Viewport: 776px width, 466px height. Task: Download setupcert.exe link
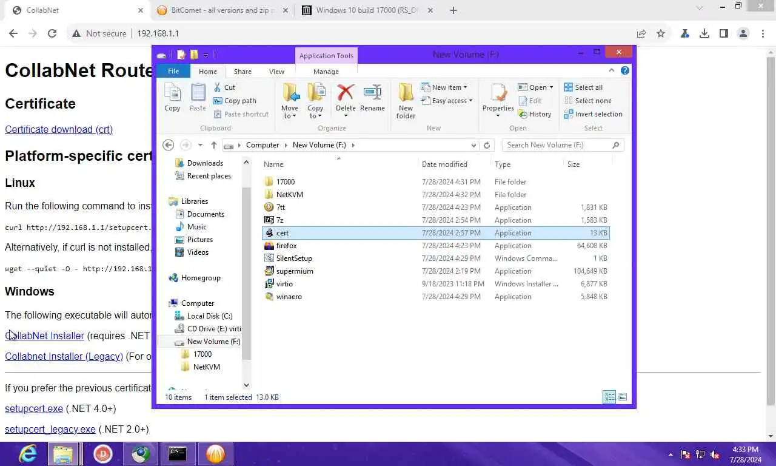[x=34, y=408]
